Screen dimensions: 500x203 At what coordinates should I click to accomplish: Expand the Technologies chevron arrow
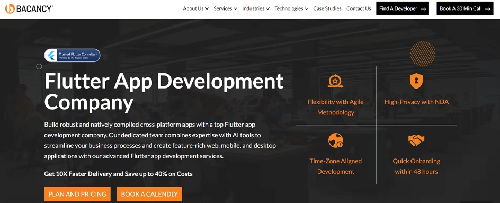[307, 9]
